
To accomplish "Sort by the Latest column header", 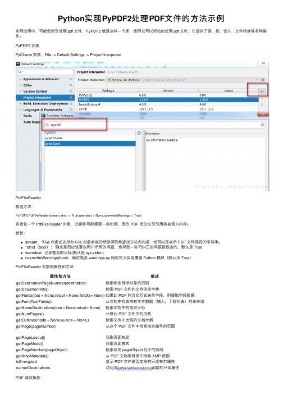I will [x=229, y=91].
